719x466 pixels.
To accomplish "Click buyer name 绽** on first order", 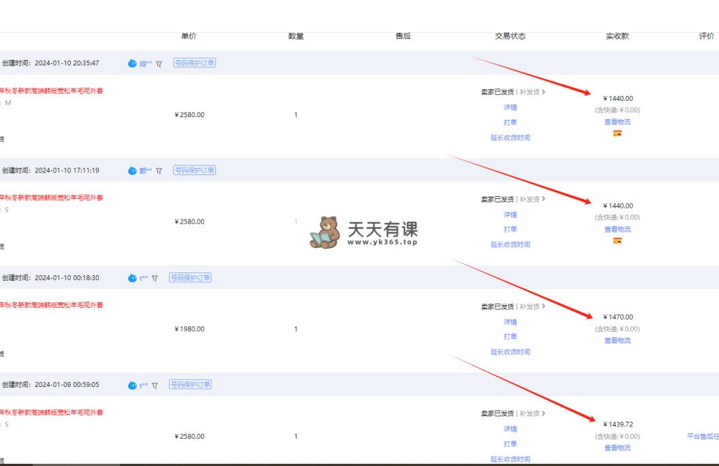I will (145, 63).
